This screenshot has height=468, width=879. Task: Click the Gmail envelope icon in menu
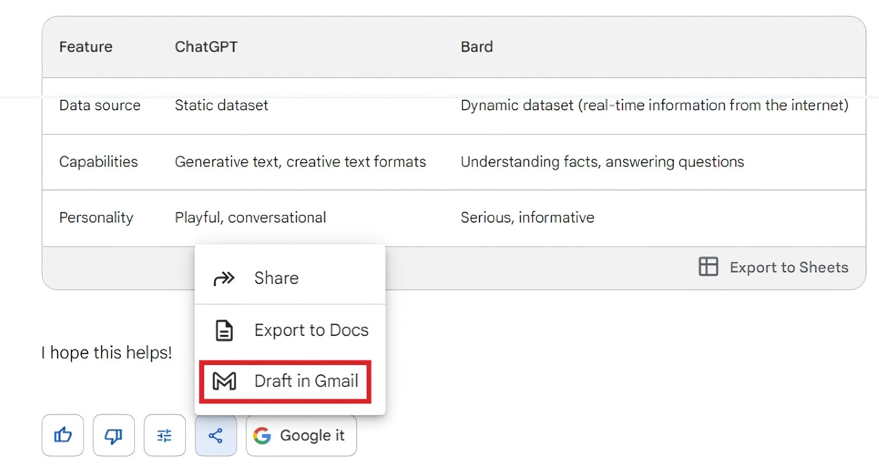coord(224,381)
